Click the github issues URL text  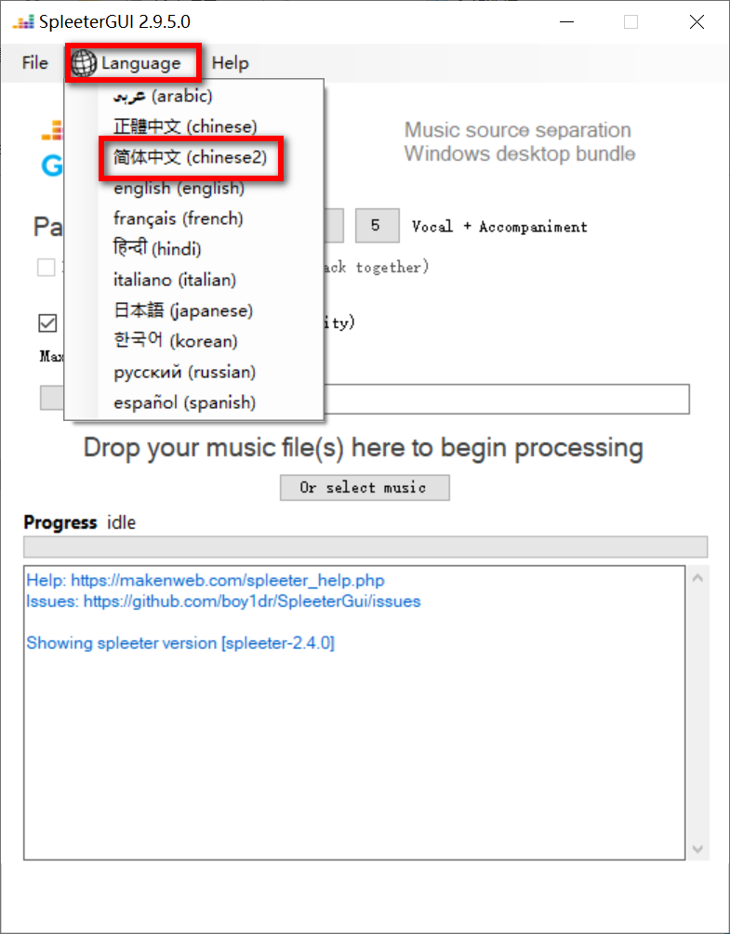pos(251,601)
